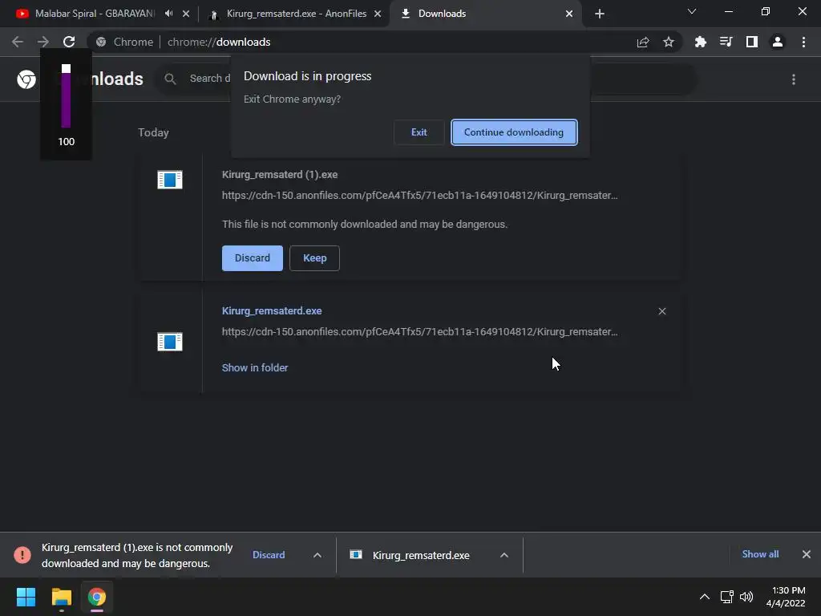Open a new browser tab

tap(600, 14)
